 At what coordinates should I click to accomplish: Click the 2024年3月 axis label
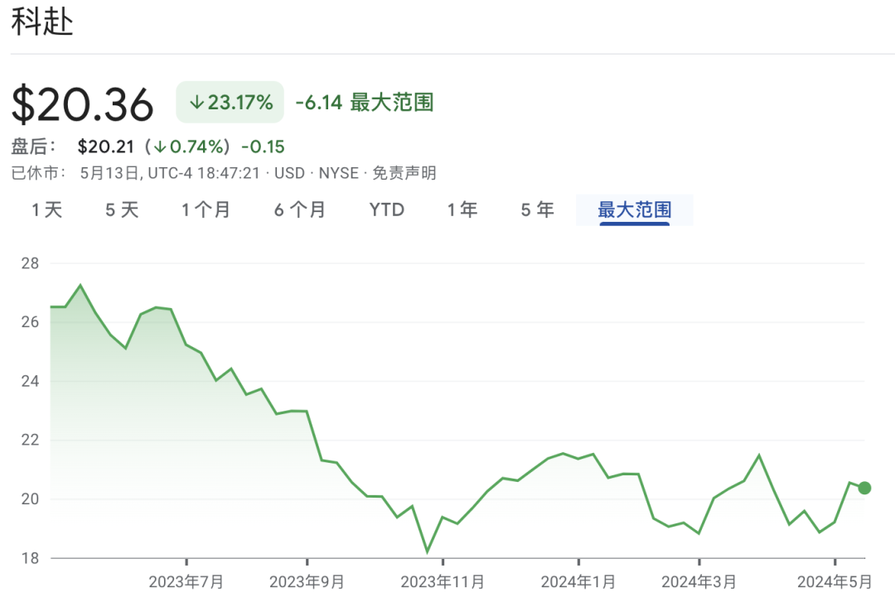[699, 582]
